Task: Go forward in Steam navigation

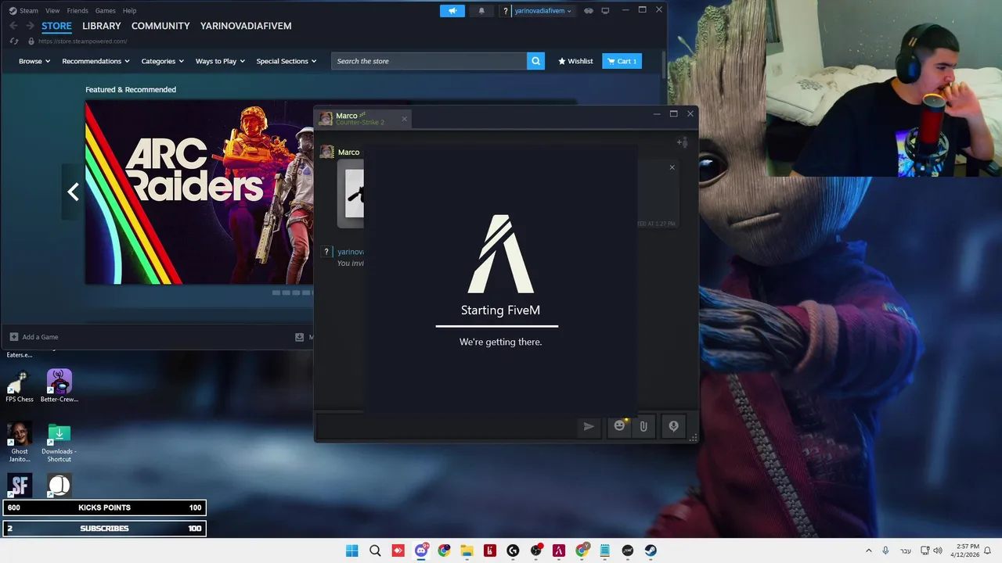Action: 30,26
